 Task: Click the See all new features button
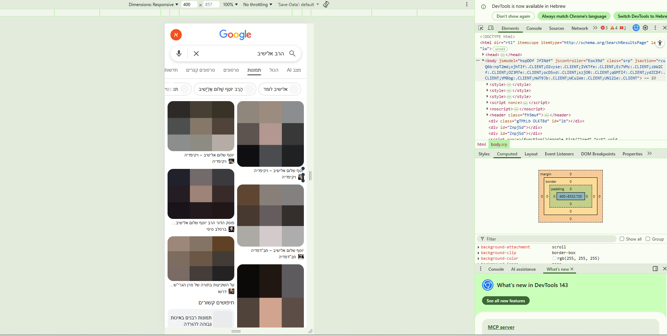pyautogui.click(x=506, y=301)
